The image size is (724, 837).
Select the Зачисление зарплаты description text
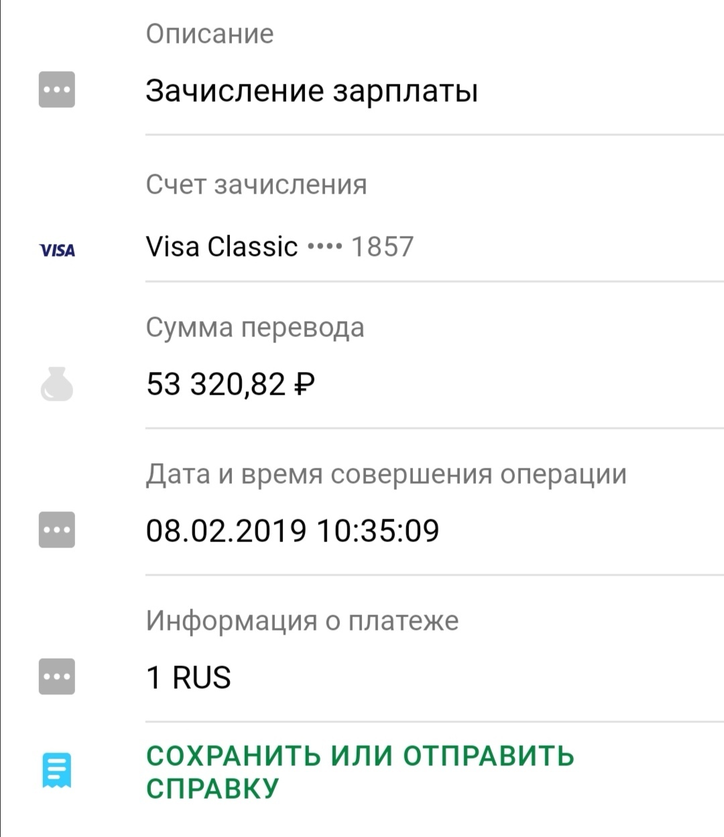click(312, 91)
